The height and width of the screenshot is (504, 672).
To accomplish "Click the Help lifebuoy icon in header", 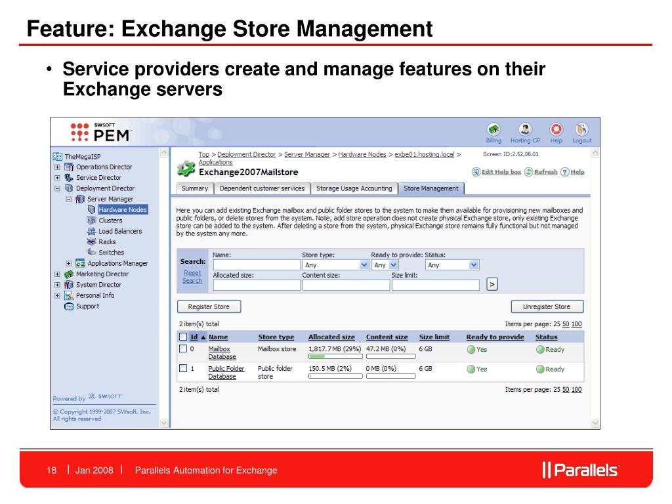I will (556, 129).
